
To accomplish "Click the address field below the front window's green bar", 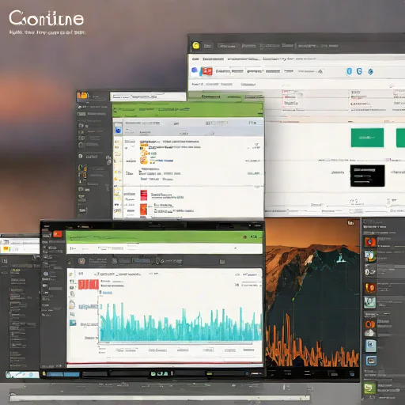I will pyautogui.click(x=165, y=248).
